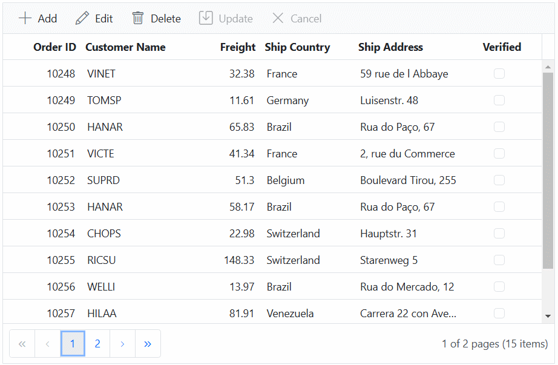Click the Update save icon
Screen dimensions: 558x365
[x=206, y=18]
